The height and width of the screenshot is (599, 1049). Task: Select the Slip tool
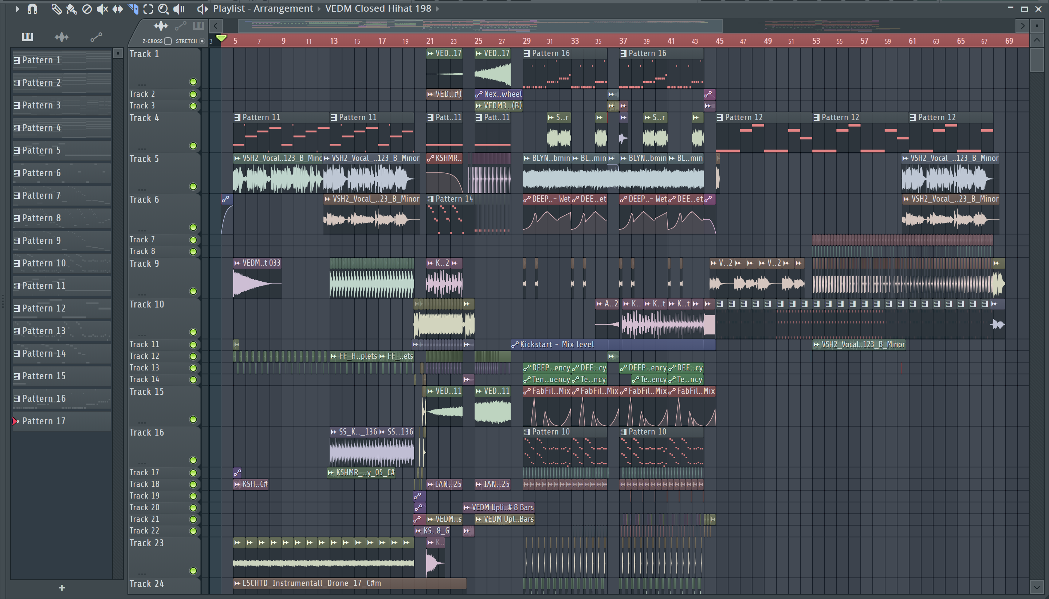point(118,9)
